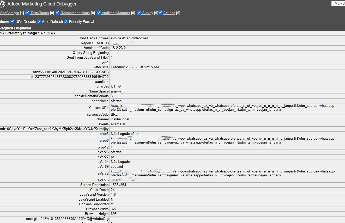Click the Query String Beginning label
345x223 pixels.
[x=91, y=53]
